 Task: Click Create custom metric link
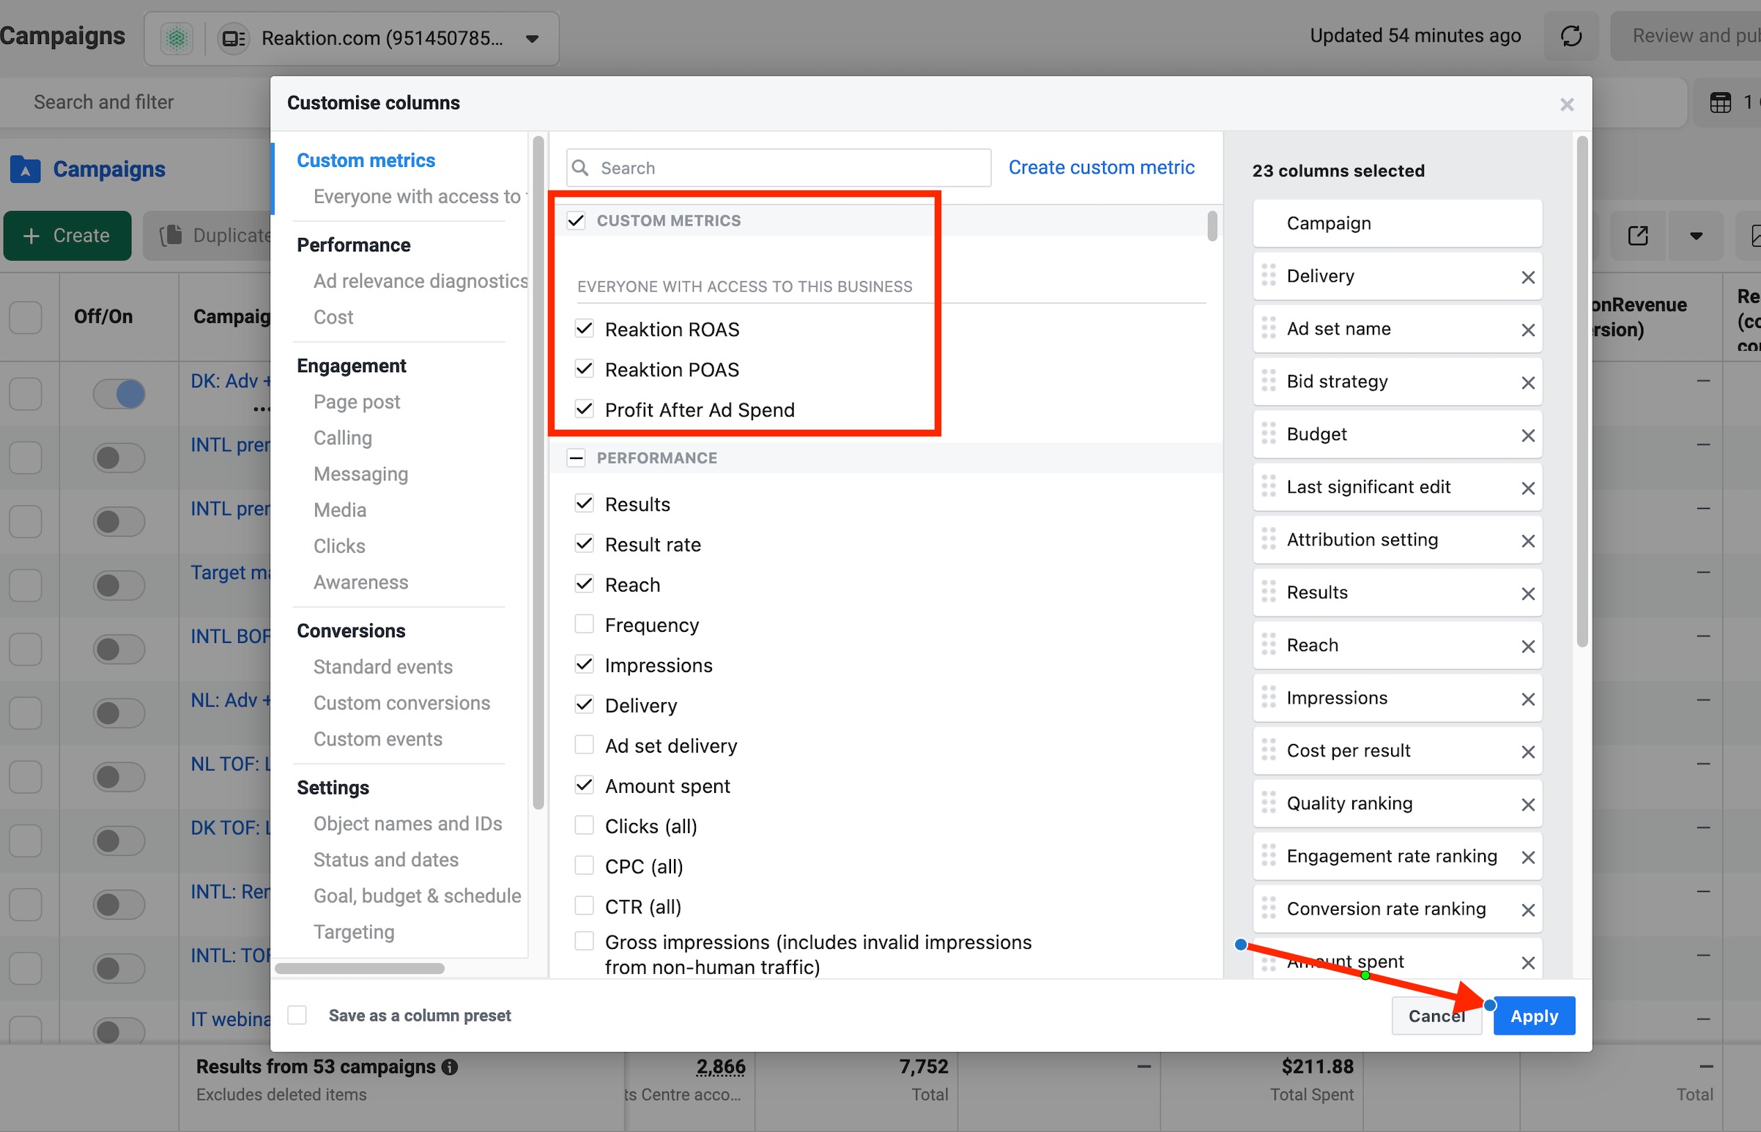click(1101, 168)
